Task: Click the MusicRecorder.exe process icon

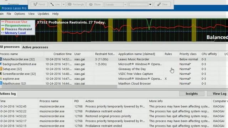Action: click(x=1, y=59)
